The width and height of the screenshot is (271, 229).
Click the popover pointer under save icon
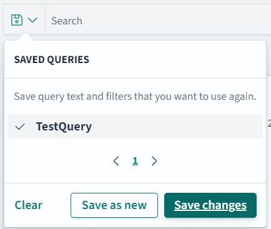point(26,36)
